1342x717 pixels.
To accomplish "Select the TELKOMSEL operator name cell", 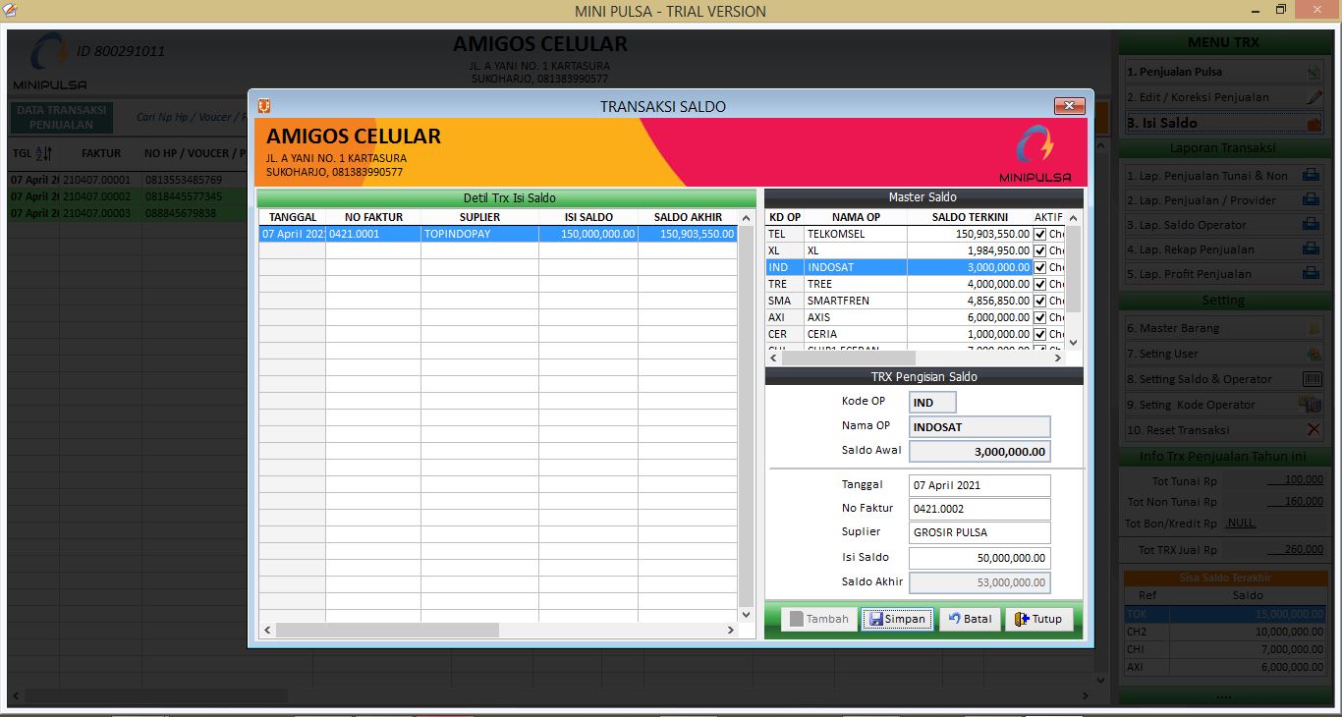I will point(856,234).
